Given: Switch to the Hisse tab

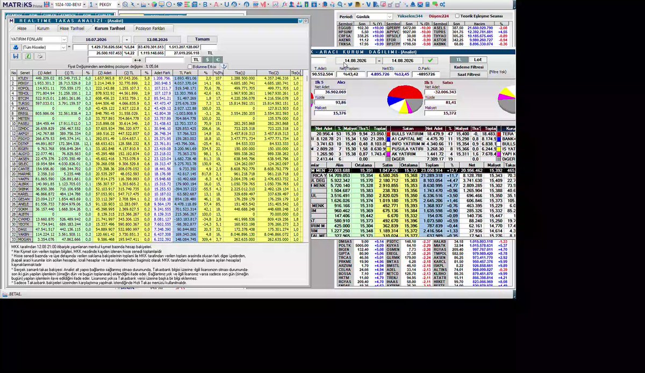Looking at the screenshot, I should [x=22, y=28].
